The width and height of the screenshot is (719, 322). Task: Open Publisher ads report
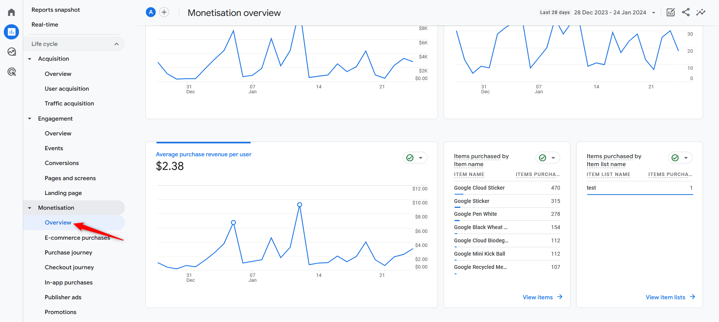(63, 297)
